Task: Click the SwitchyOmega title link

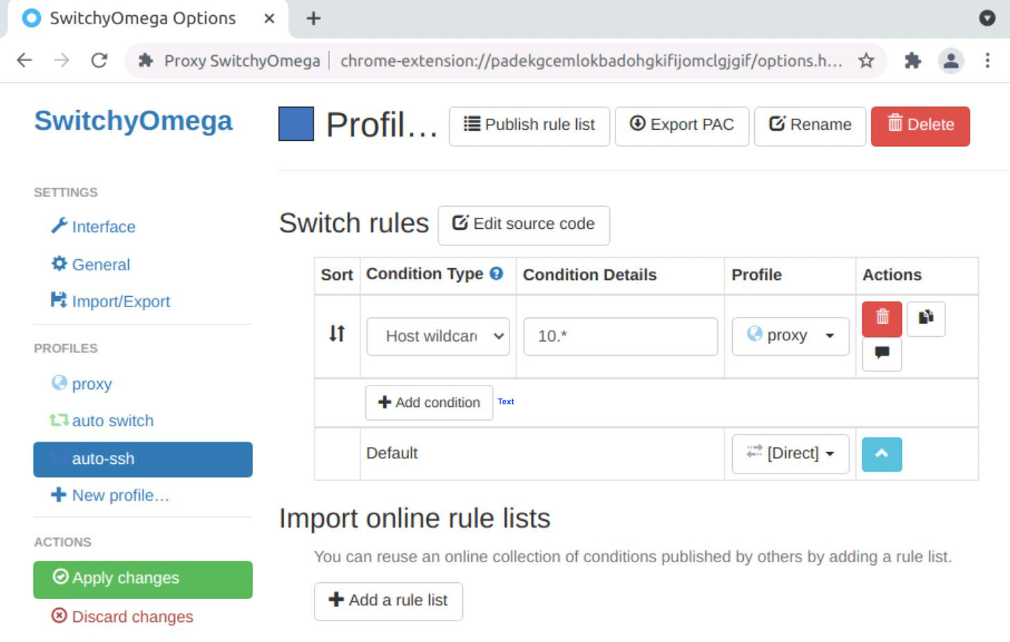Action: 134,121
